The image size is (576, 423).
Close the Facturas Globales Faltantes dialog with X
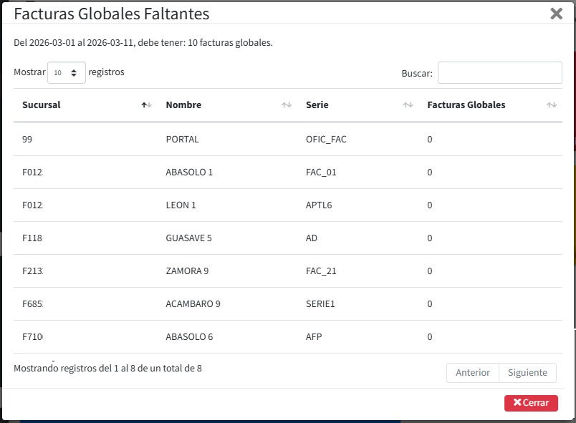556,14
